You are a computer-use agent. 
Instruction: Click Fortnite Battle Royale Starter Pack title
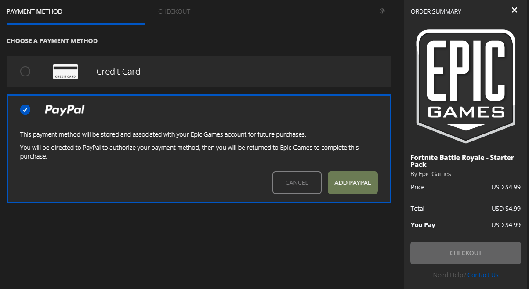[x=462, y=161]
